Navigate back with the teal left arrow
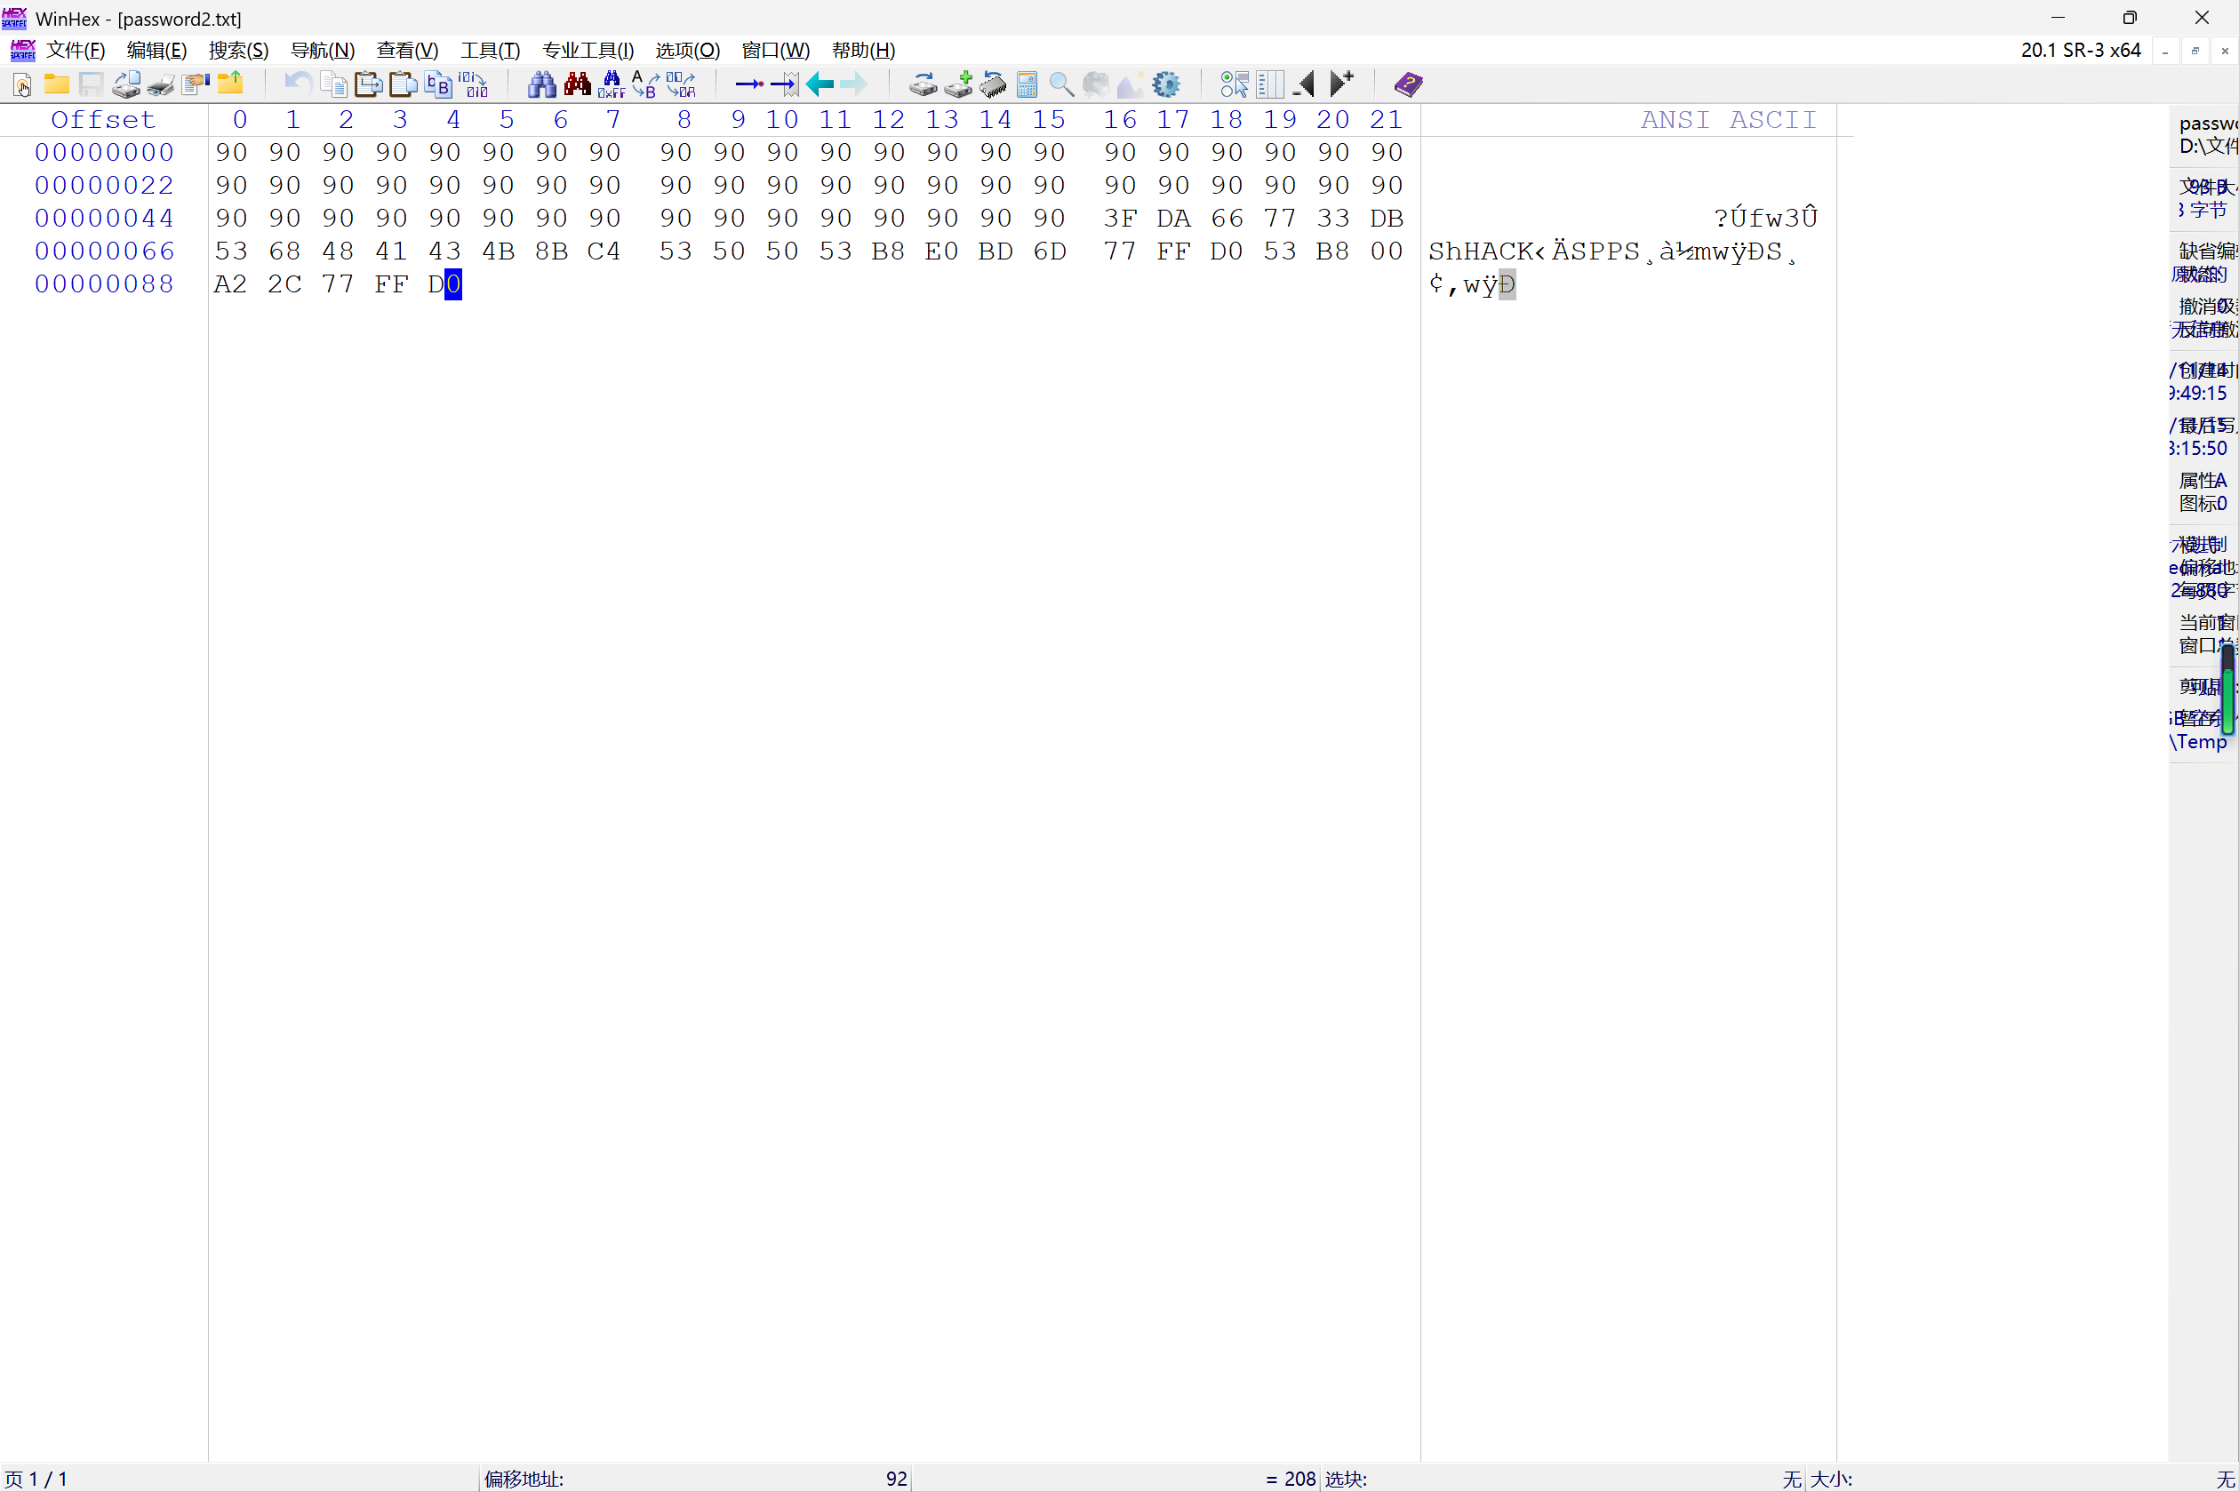 point(820,84)
